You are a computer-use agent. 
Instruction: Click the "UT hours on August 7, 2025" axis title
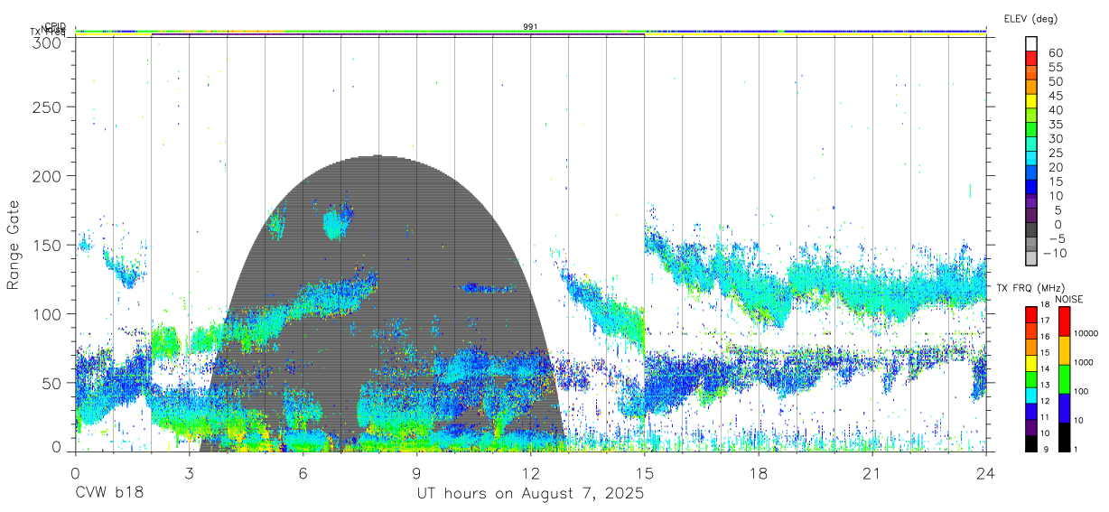tap(530, 494)
